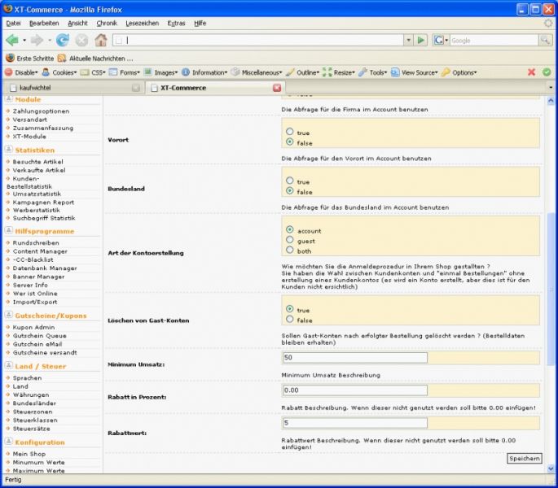Select false for Löschen von Gast-Konten

tap(290, 320)
